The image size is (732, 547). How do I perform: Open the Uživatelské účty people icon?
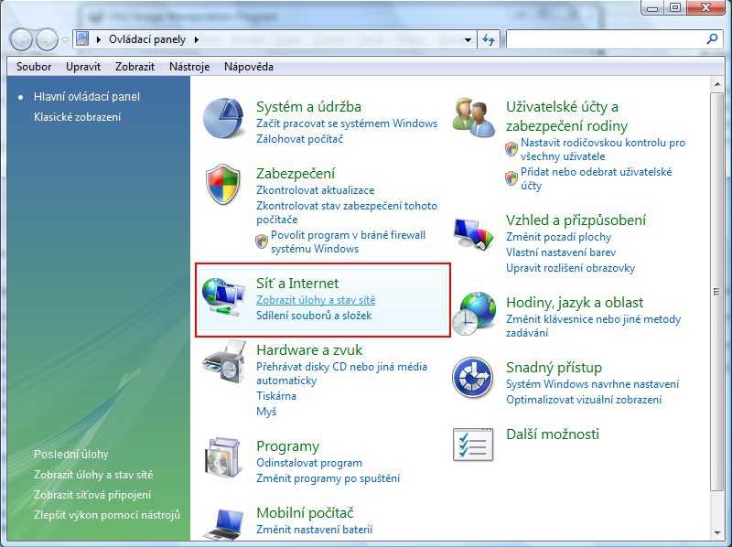473,117
